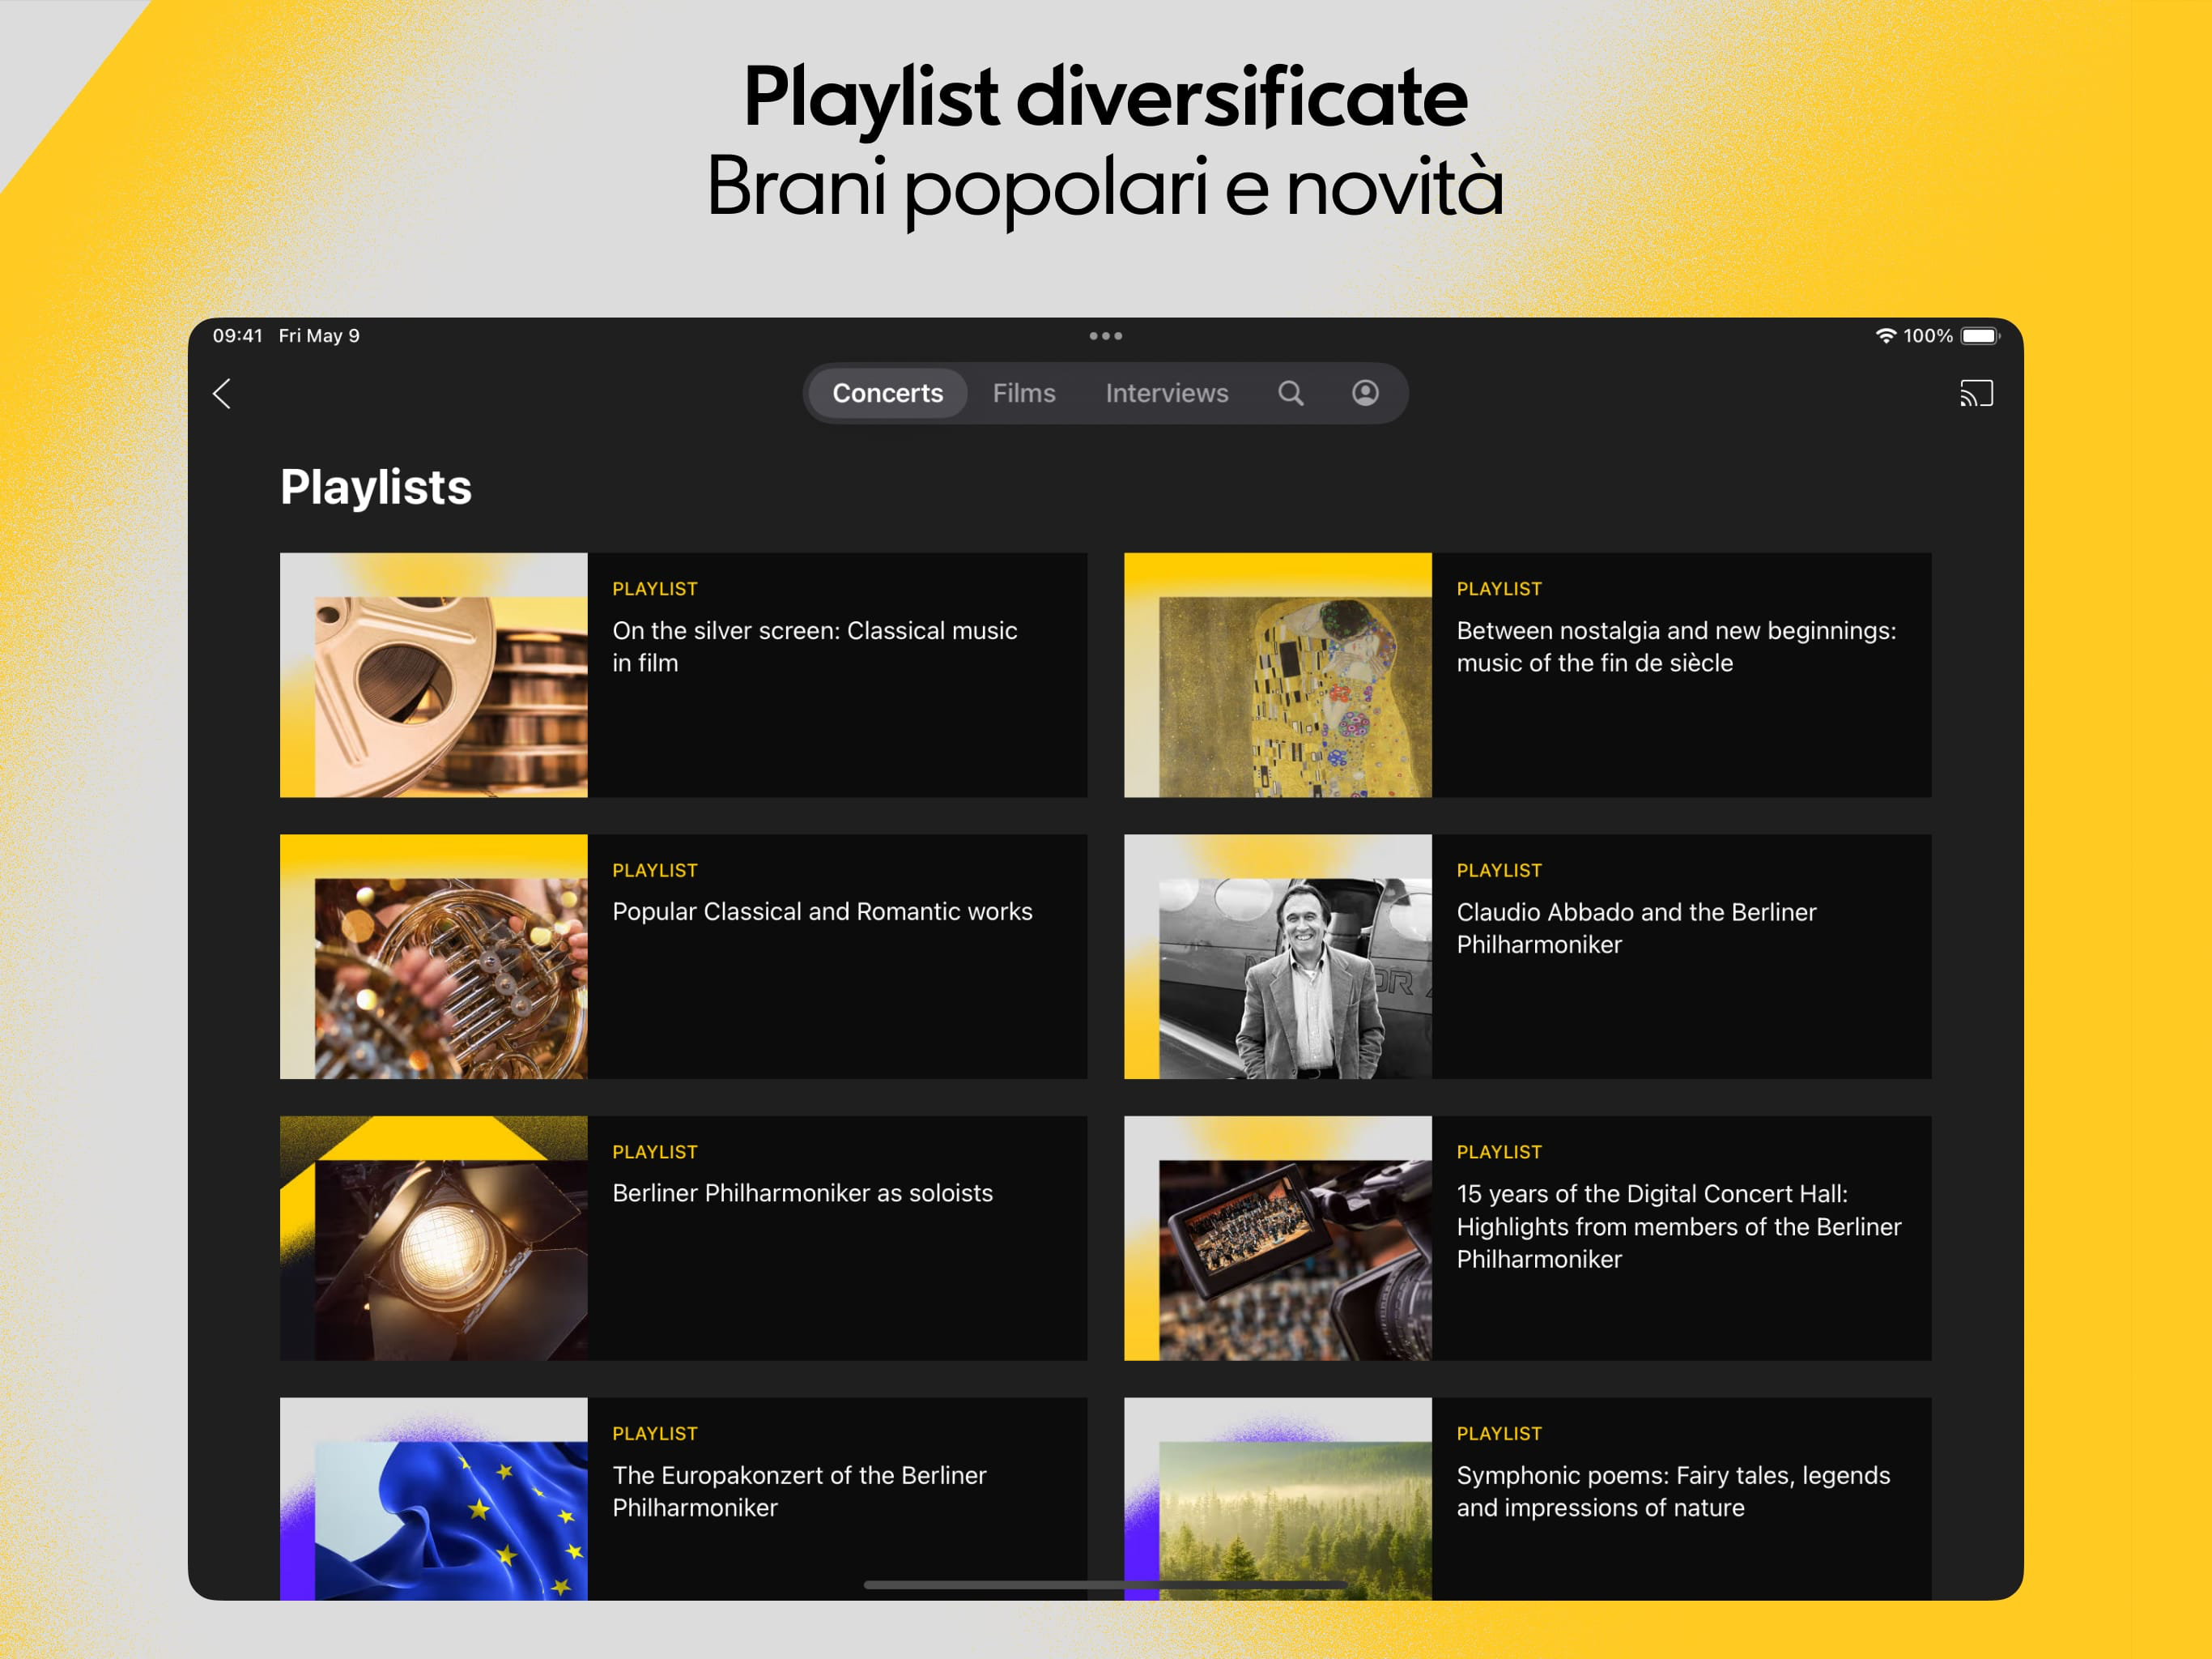2212x1659 pixels.
Task: Go back with the back arrow
Action: (x=222, y=393)
